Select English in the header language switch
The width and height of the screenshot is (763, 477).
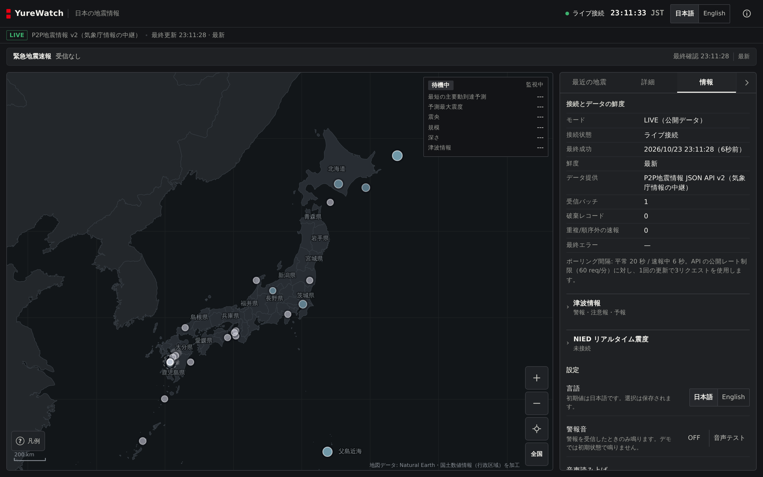[714, 14]
